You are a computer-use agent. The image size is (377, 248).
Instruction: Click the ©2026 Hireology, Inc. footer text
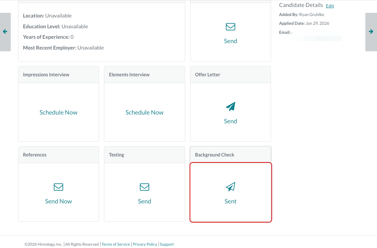(x=44, y=244)
